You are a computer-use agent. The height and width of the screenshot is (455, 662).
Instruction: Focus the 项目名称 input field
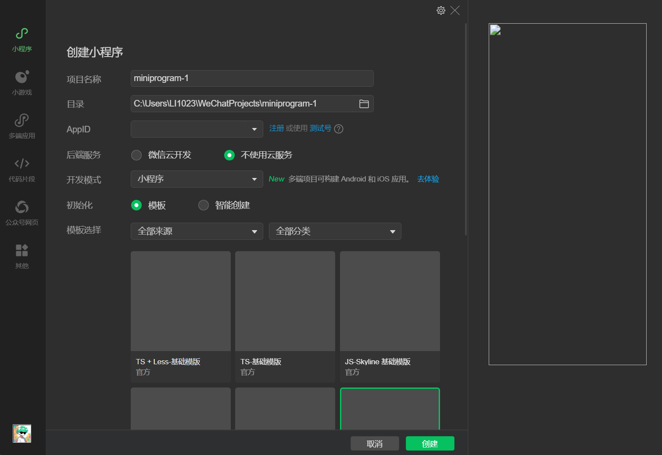click(x=252, y=78)
